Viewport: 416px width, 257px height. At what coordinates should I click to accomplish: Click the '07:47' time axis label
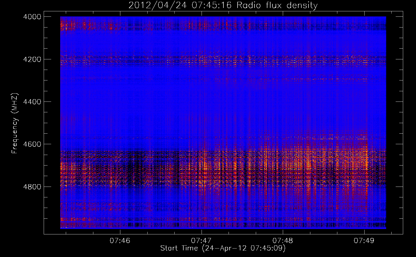point(201,241)
